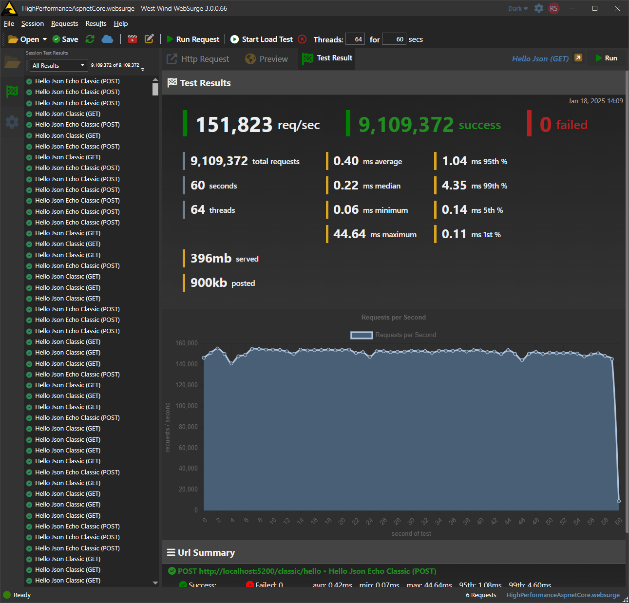
Task: Click the results list scroll up arrow
Action: point(155,79)
